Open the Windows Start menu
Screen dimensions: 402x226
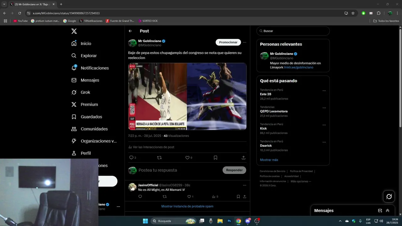click(x=145, y=221)
